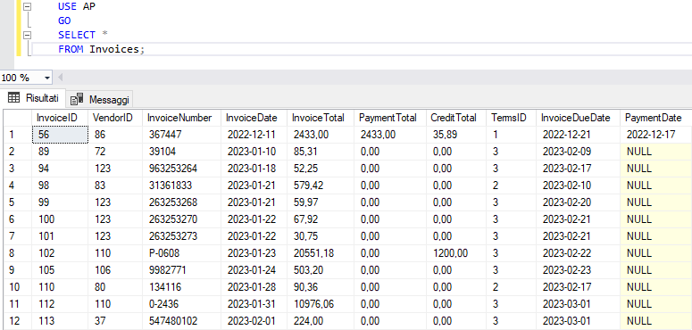Click the InvoiceNumber cell 9982771
Image resolution: width=692 pixels, height=330 pixels.
181,270
